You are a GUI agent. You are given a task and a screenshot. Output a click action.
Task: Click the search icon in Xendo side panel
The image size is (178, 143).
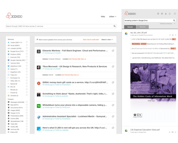174,20
